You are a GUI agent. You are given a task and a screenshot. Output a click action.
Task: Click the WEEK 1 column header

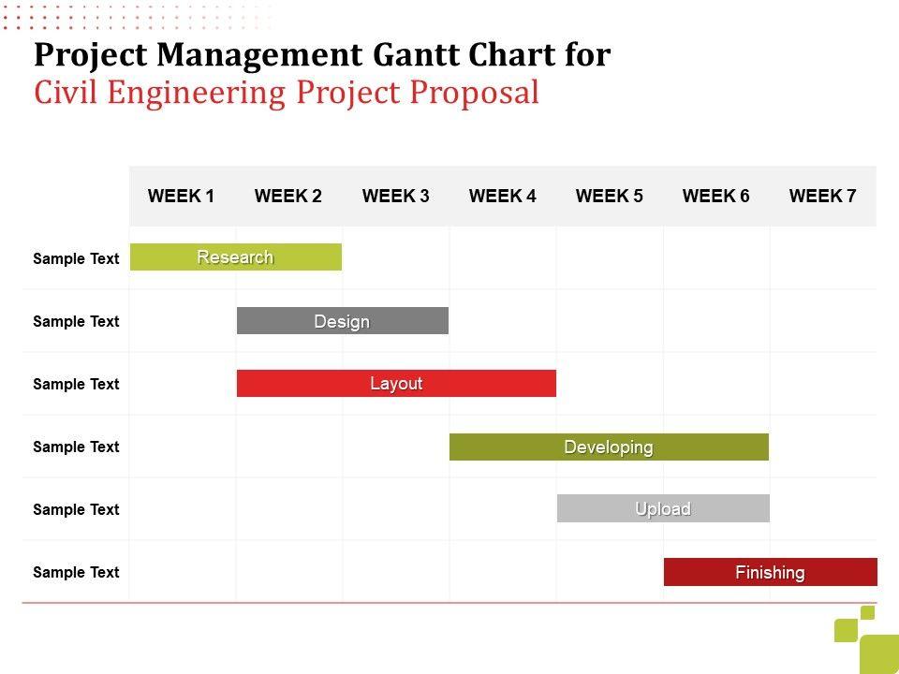[182, 196]
